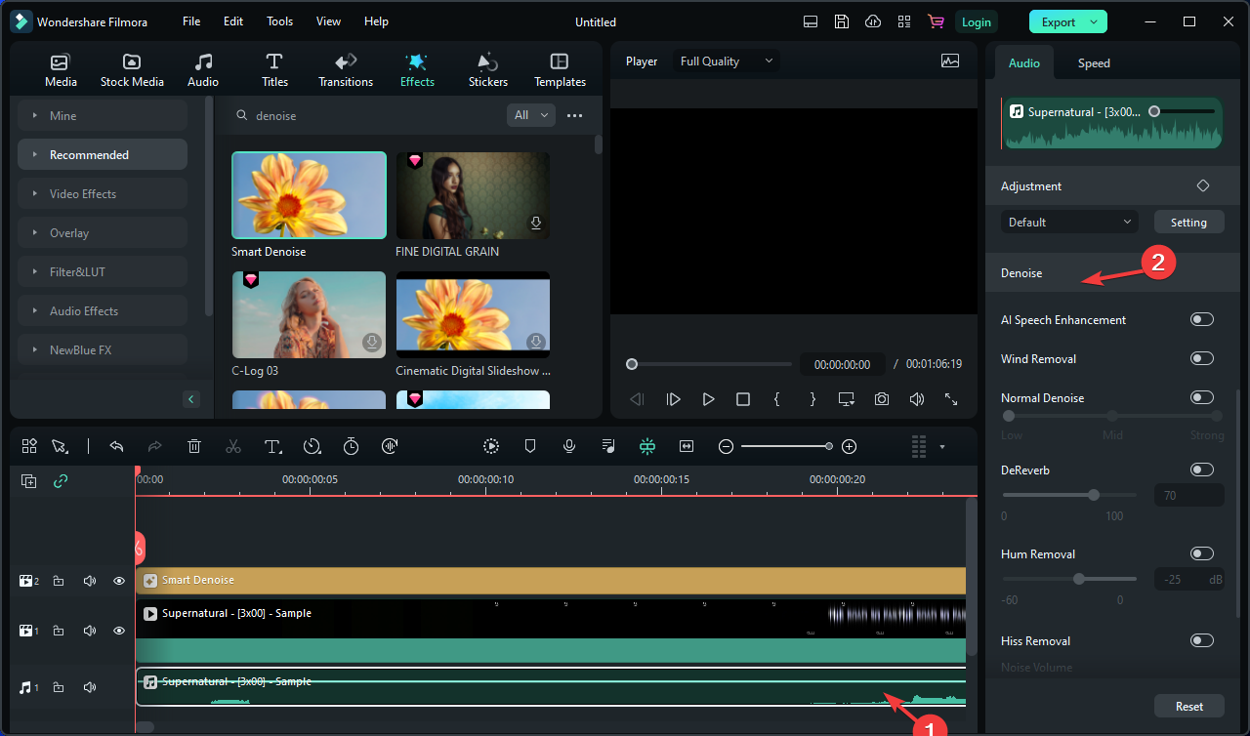Open the Edit menu

pyautogui.click(x=233, y=21)
